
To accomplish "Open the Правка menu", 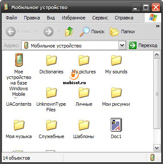I will 32,18.
